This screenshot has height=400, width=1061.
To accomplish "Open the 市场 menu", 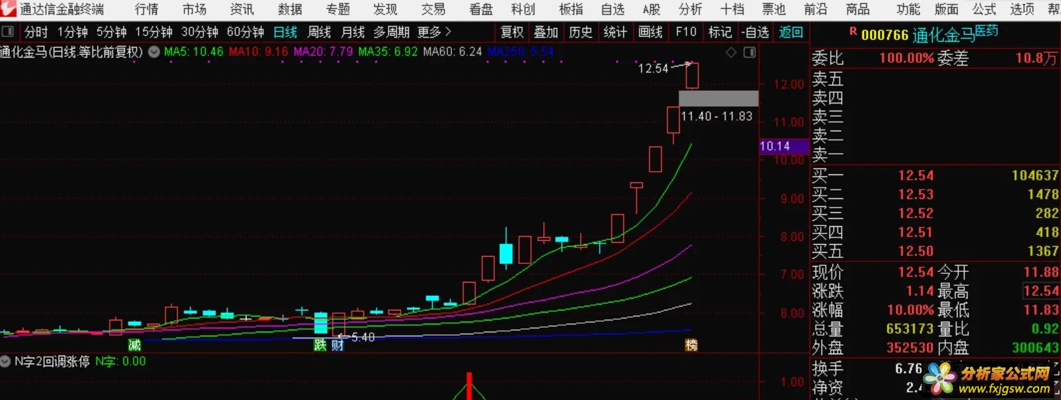I will click(x=195, y=9).
